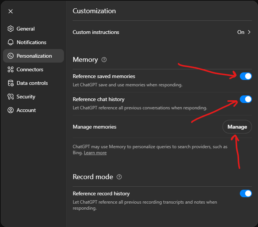Disable Reference saved memories toggle

pyautogui.click(x=246, y=76)
